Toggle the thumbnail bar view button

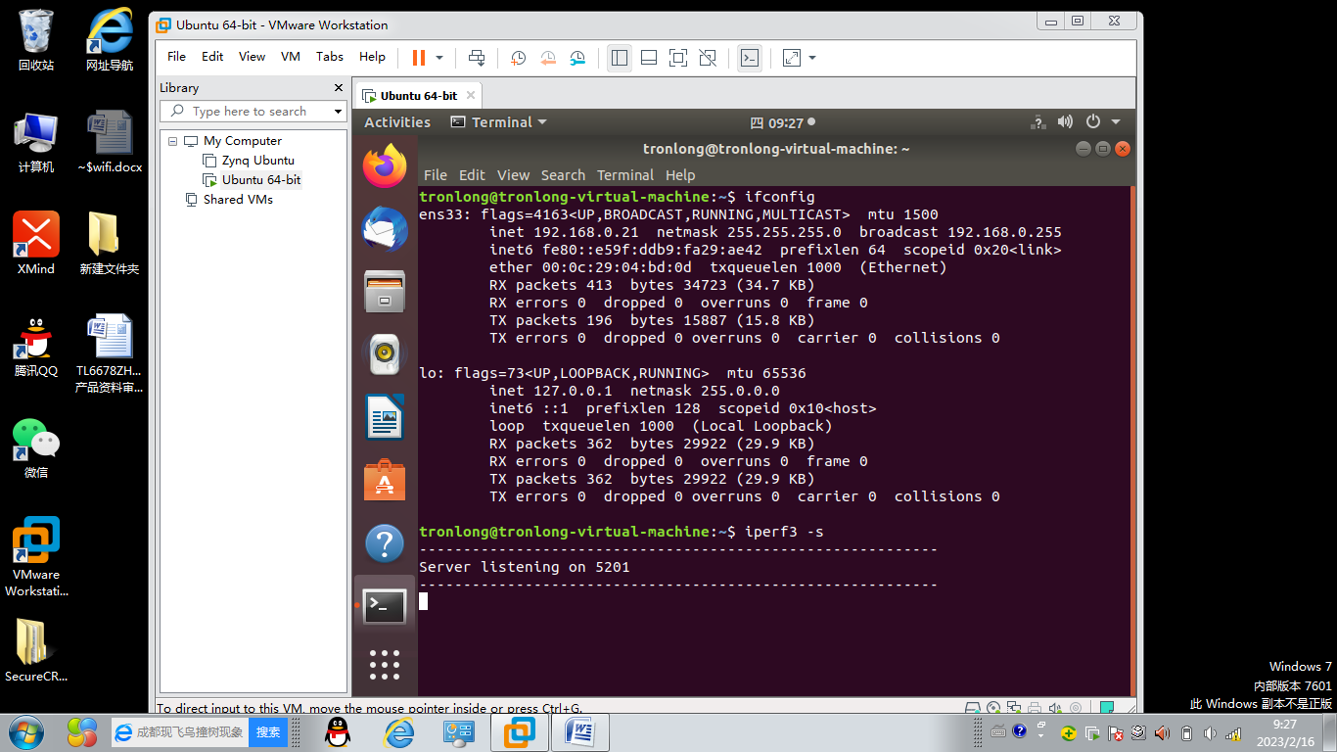(649, 58)
